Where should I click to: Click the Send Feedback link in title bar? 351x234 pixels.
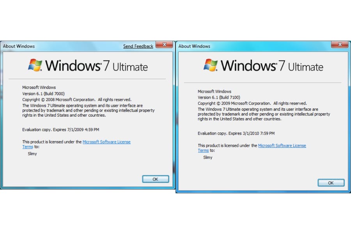(138, 46)
